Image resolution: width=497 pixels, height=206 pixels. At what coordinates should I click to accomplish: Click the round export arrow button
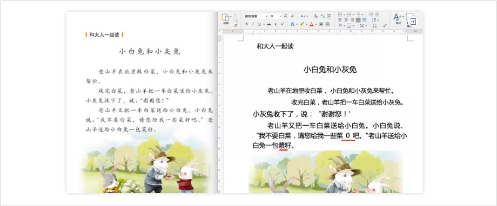(413, 22)
